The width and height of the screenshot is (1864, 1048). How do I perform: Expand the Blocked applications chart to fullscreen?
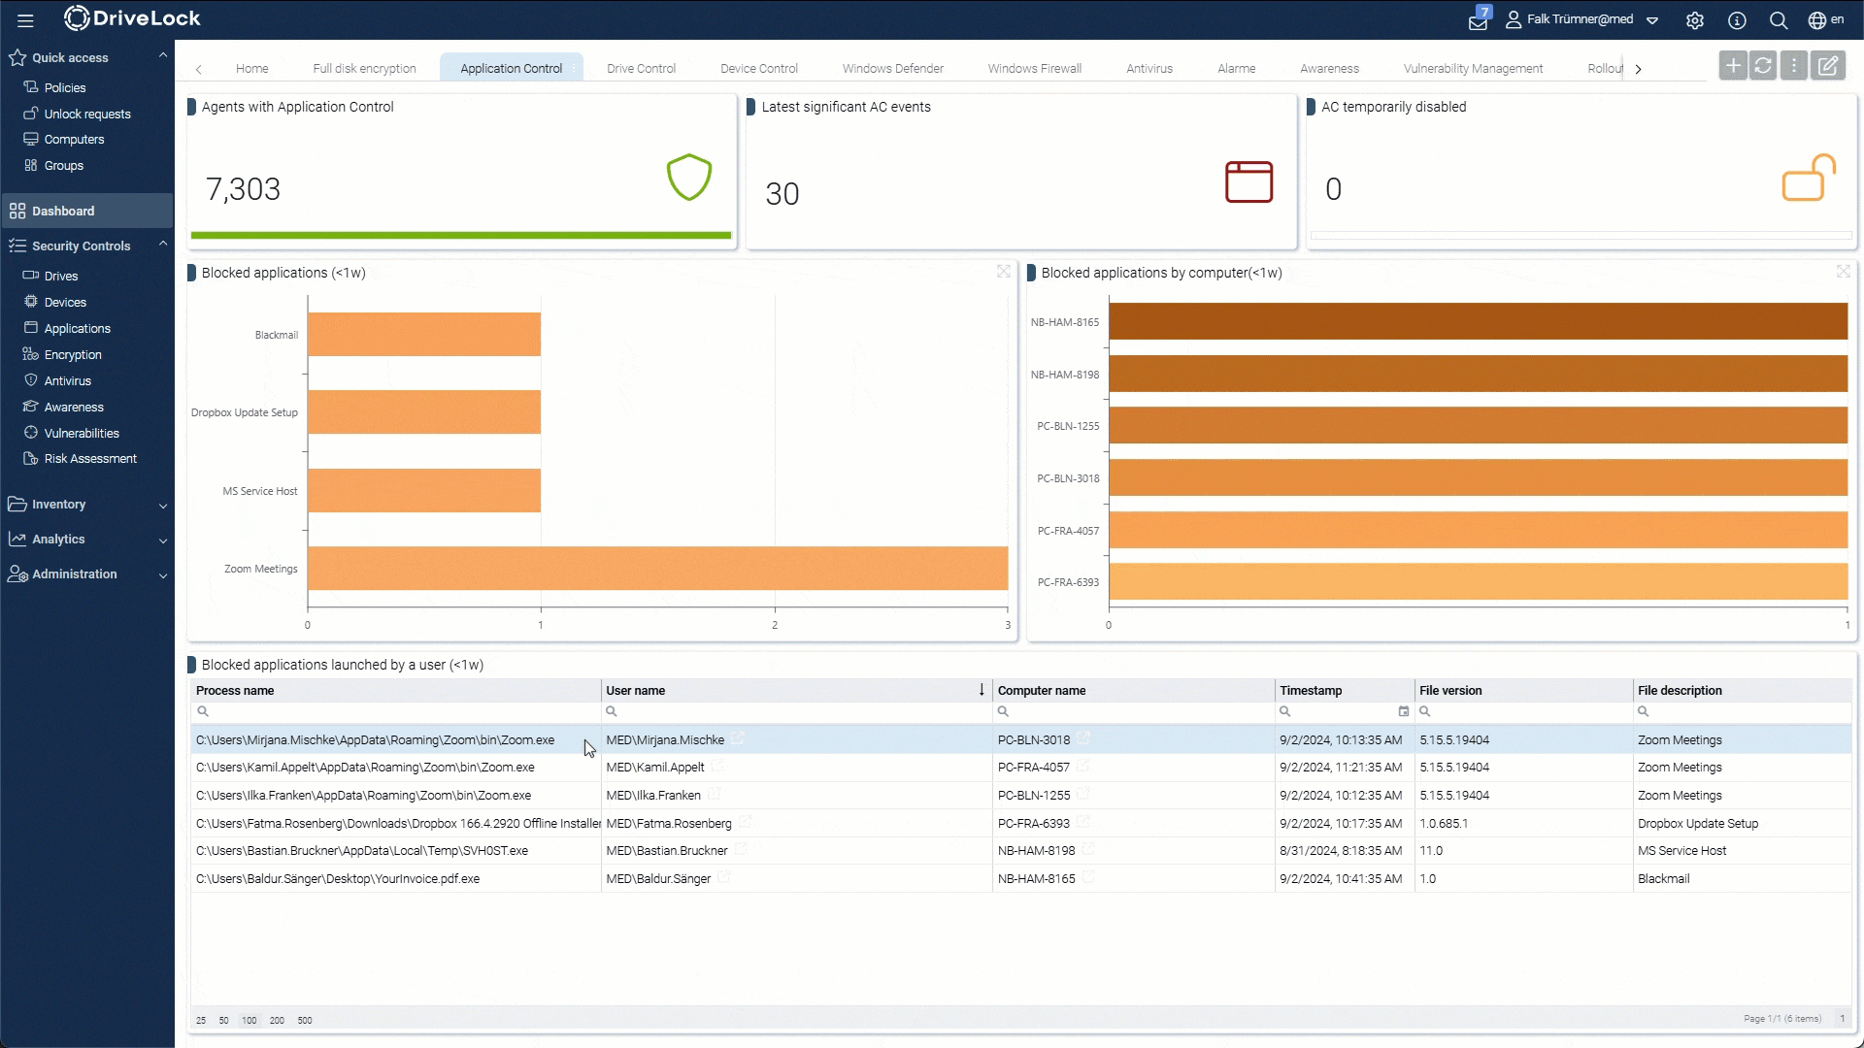point(1004,273)
